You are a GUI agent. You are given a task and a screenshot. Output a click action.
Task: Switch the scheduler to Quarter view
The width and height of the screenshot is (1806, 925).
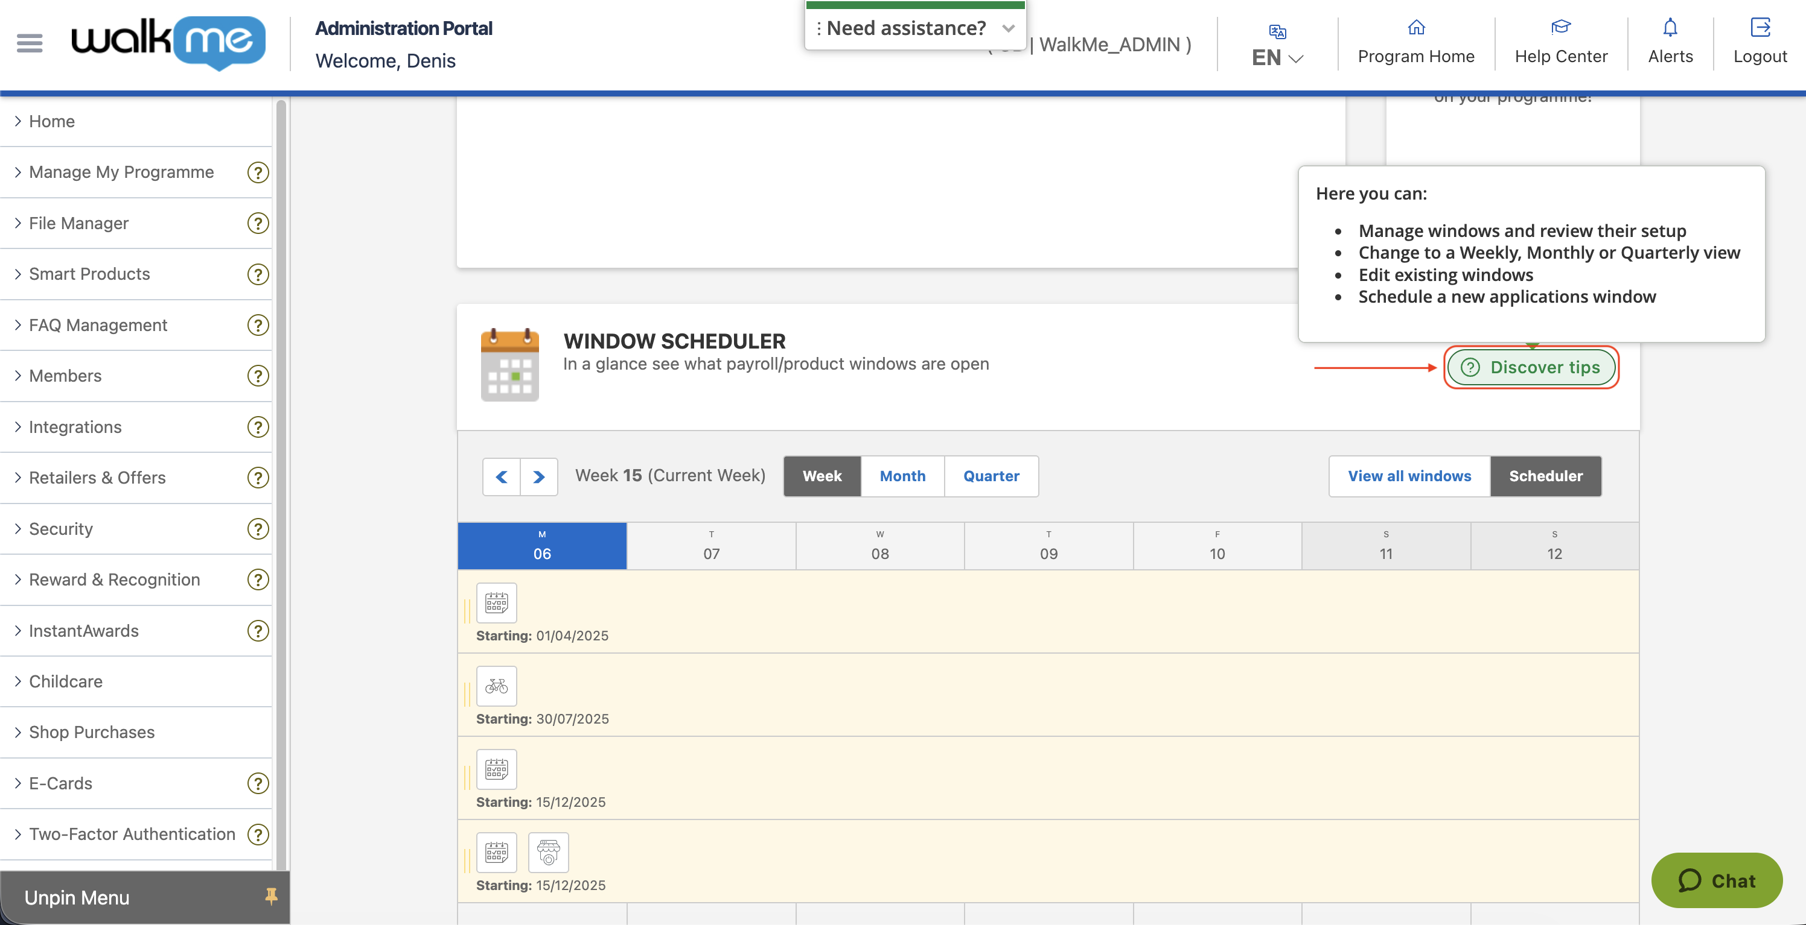pos(991,476)
